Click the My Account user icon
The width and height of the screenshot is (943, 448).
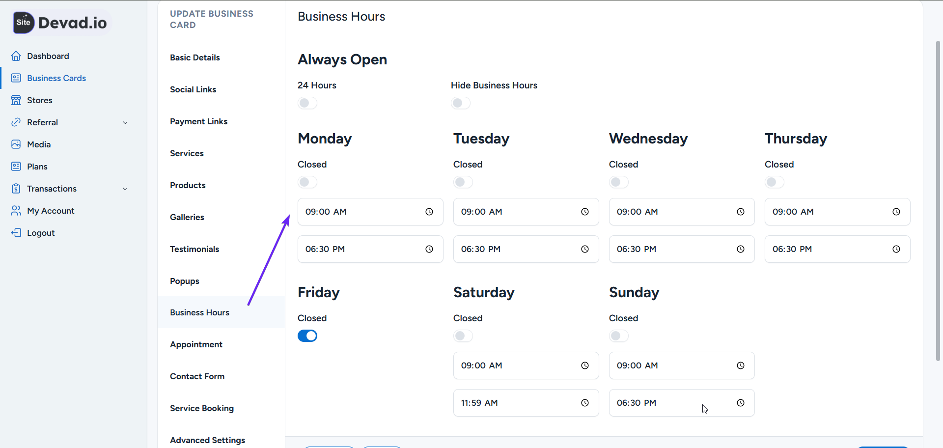16,210
